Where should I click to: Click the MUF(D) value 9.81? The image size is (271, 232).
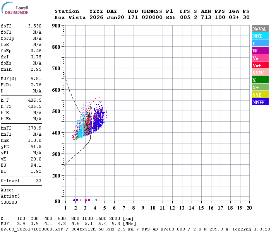pyautogui.click(x=36, y=79)
